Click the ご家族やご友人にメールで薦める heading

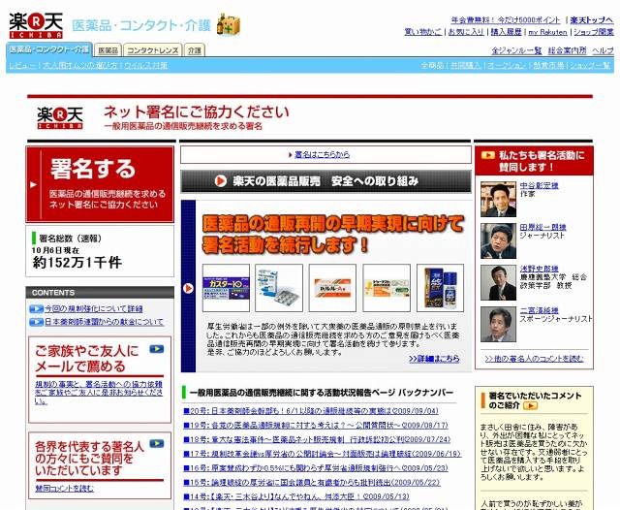[87, 359]
